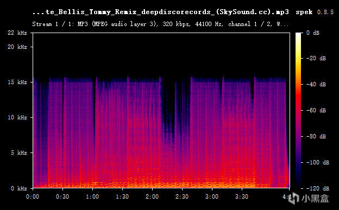Click the 22 kHz frequency label
This screenshot has height=210, width=339.
coord(17,33)
